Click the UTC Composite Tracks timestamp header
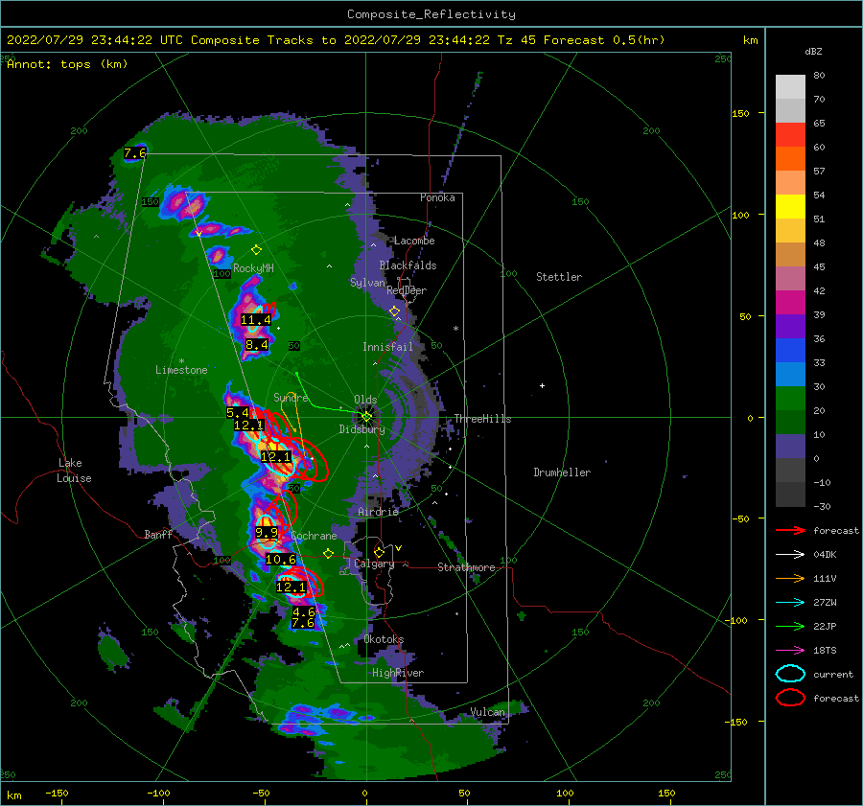This screenshot has height=806, width=863. click(x=336, y=40)
